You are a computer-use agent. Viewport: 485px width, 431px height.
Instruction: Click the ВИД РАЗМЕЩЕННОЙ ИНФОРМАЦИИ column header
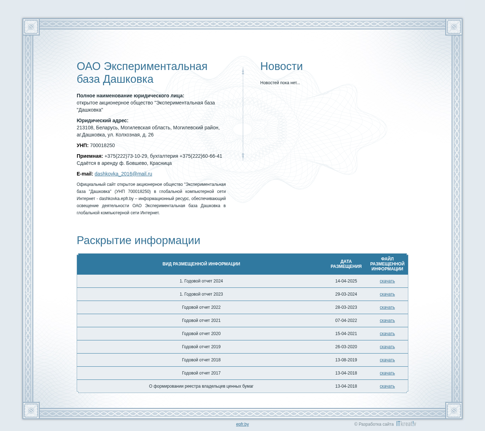coord(201,264)
